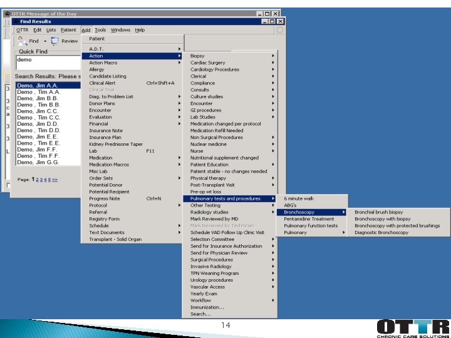
Task: Select Pre-op wt loss action
Action: (230, 192)
